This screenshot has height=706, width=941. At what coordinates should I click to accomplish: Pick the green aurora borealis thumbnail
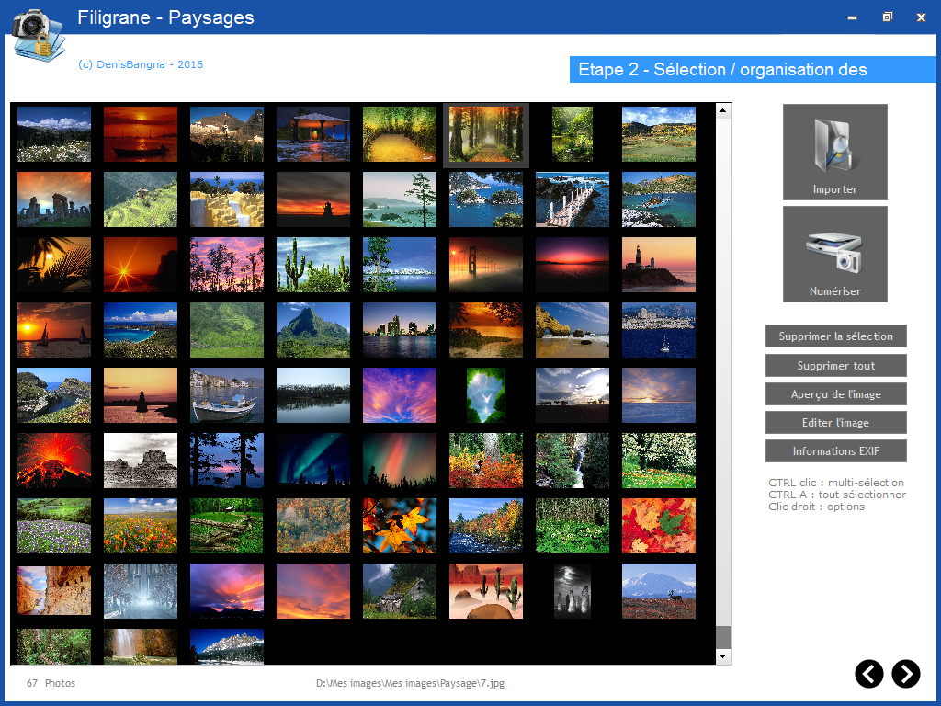point(313,461)
